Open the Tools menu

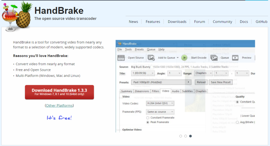tap(128, 49)
